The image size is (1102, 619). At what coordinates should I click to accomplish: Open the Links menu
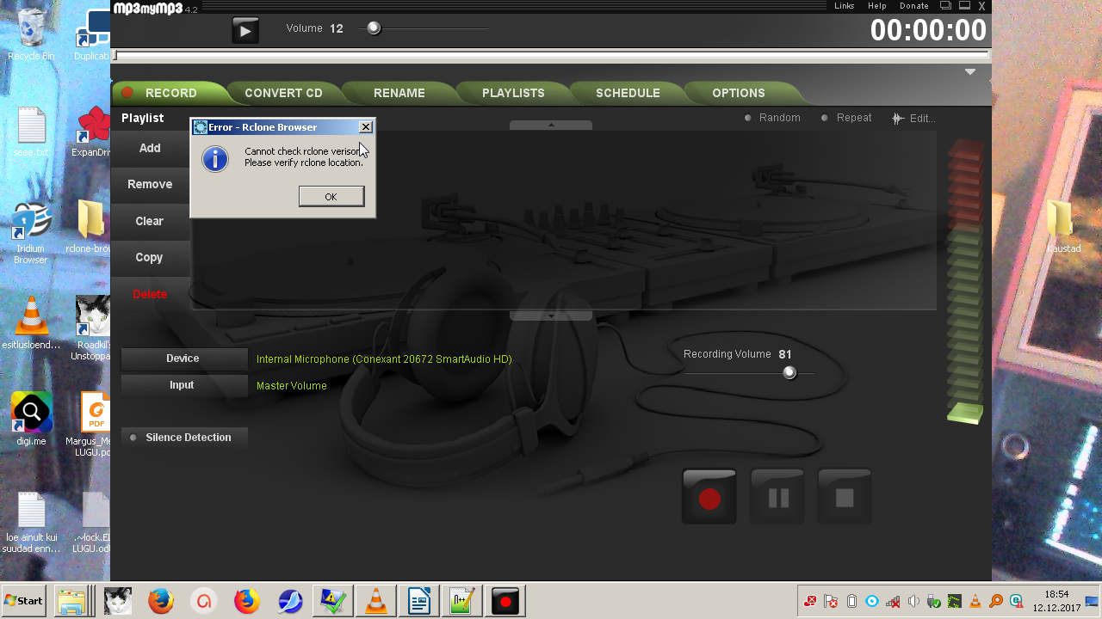pyautogui.click(x=845, y=6)
